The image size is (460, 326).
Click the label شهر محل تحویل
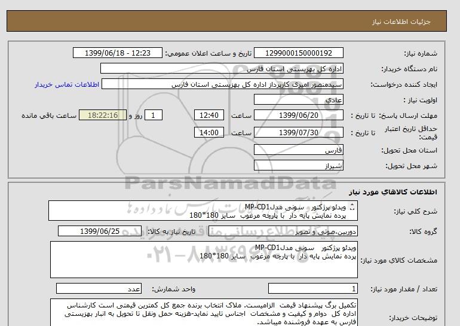(411, 166)
